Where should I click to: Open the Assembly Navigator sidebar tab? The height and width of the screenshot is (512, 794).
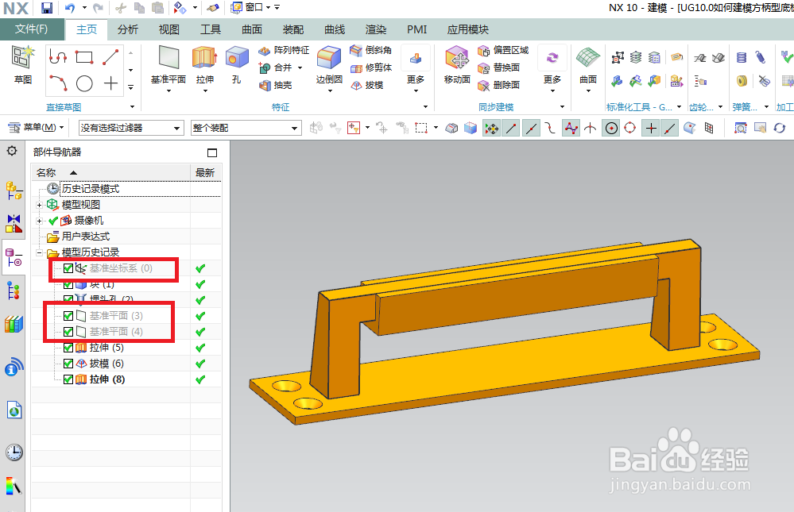[x=14, y=191]
